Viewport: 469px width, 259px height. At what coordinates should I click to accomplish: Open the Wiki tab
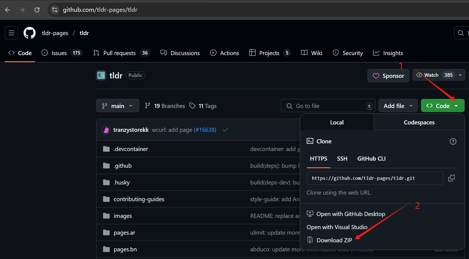pos(312,53)
